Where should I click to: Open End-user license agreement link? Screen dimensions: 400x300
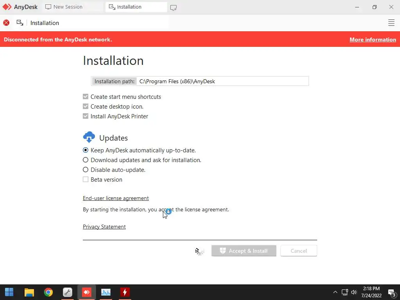pos(116,198)
